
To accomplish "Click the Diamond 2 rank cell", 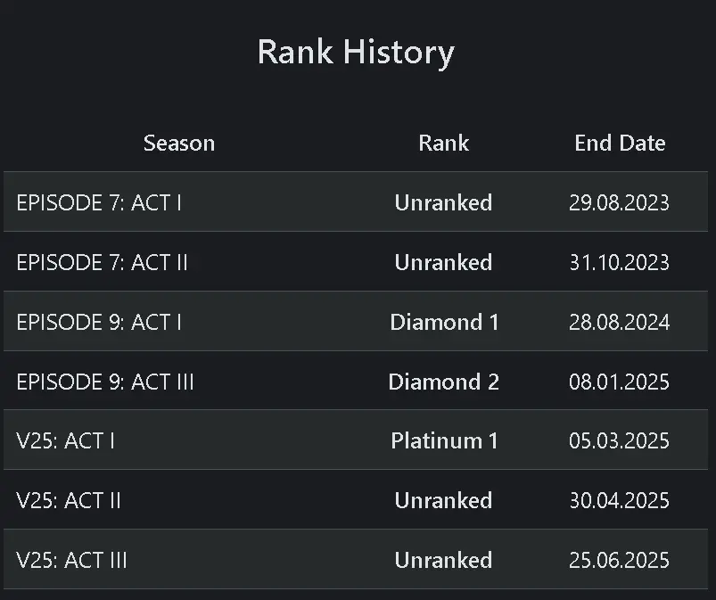I will click(x=444, y=382).
